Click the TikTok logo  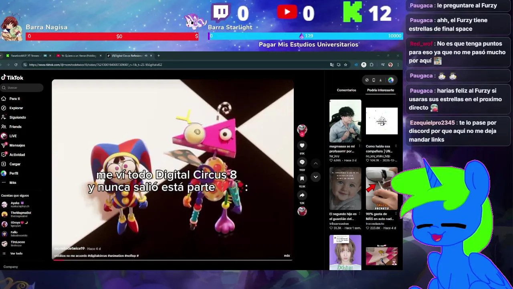[x=12, y=77]
